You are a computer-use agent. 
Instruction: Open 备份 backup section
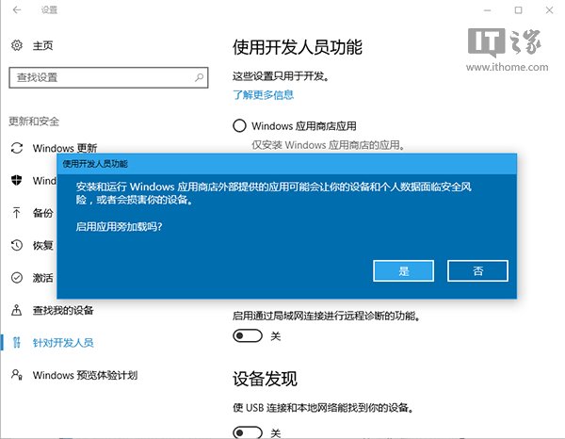pyautogui.click(x=42, y=213)
